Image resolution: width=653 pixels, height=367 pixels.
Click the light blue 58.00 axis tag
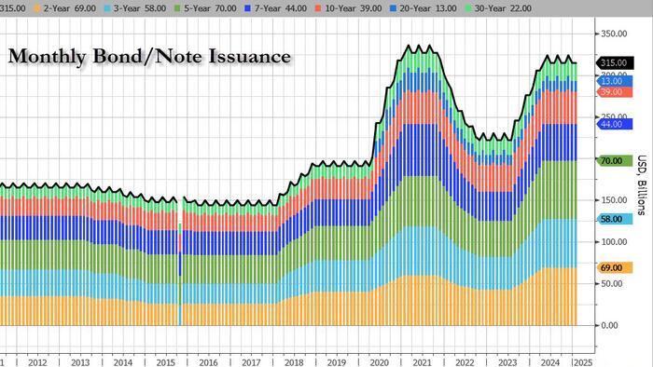615,219
